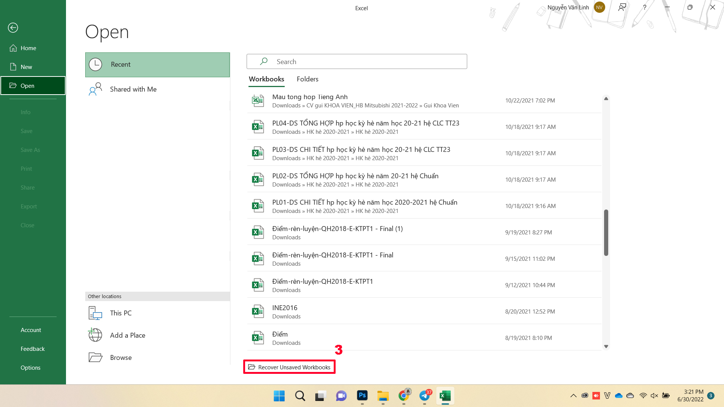Click Add a Place
The height and width of the screenshot is (407, 724).
pyautogui.click(x=157, y=335)
